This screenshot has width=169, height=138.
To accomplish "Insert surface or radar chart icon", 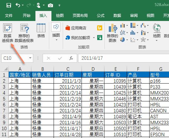I will (143, 40).
